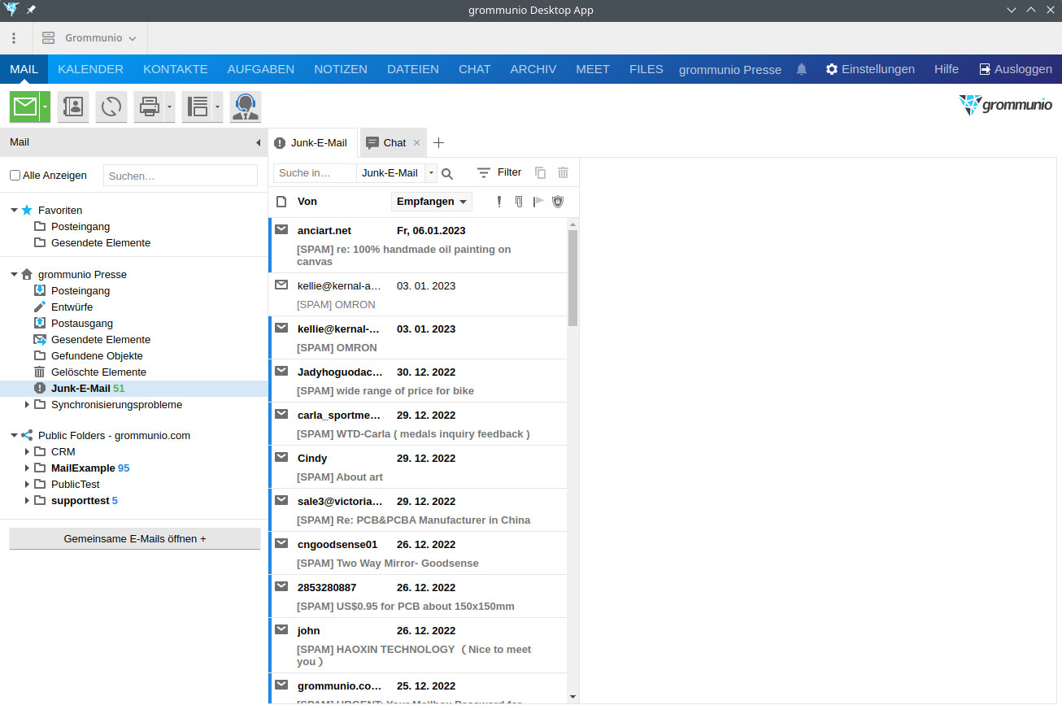Screen dimensions: 1062x705
Task: Open the view layout icon
Action: pos(195,107)
